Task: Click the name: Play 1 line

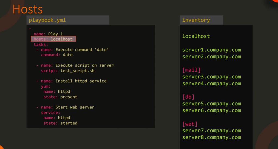Action: 48,34
